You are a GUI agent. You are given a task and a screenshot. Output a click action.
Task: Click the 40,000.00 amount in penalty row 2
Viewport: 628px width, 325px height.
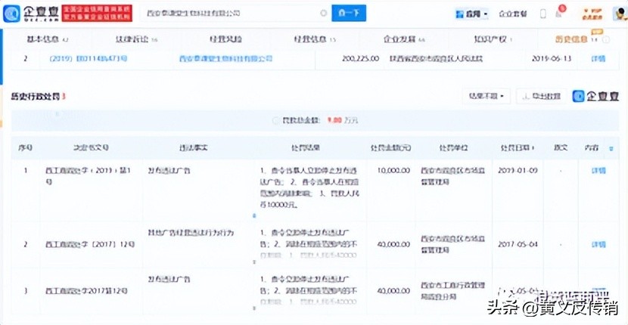(x=393, y=244)
